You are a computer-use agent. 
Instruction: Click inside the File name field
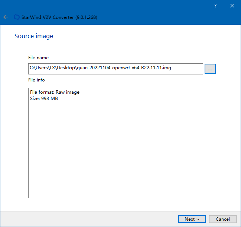point(115,69)
